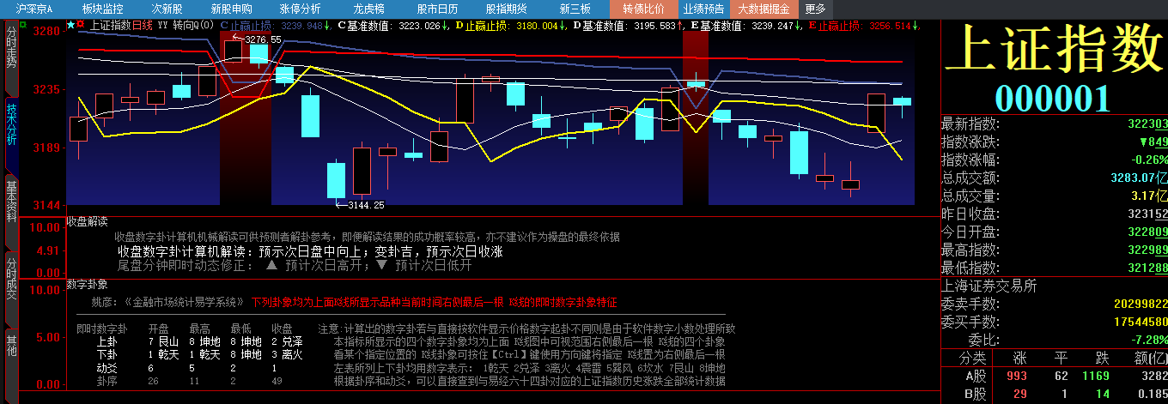
Task: Click the 动爻 row label
Action: coord(106,367)
